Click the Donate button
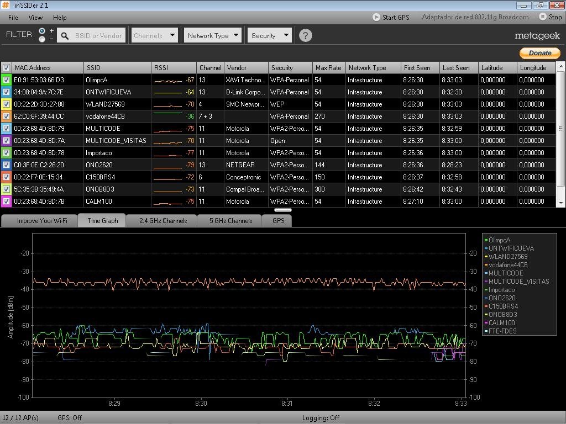The width and height of the screenshot is (566, 424). [540, 53]
